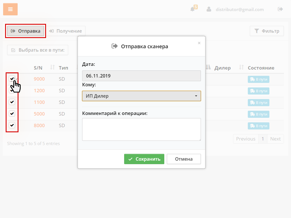Uncheck the checkbox for scanner 1100
The width and height of the screenshot is (291, 218).
12,102
